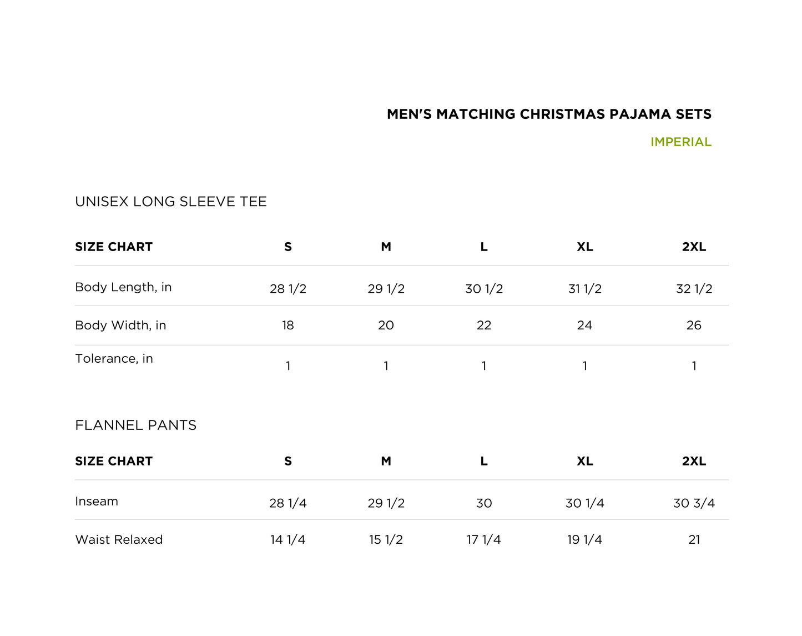The image size is (802, 636).
Task: Select the Flannel Pants section heading
Action: (136, 425)
